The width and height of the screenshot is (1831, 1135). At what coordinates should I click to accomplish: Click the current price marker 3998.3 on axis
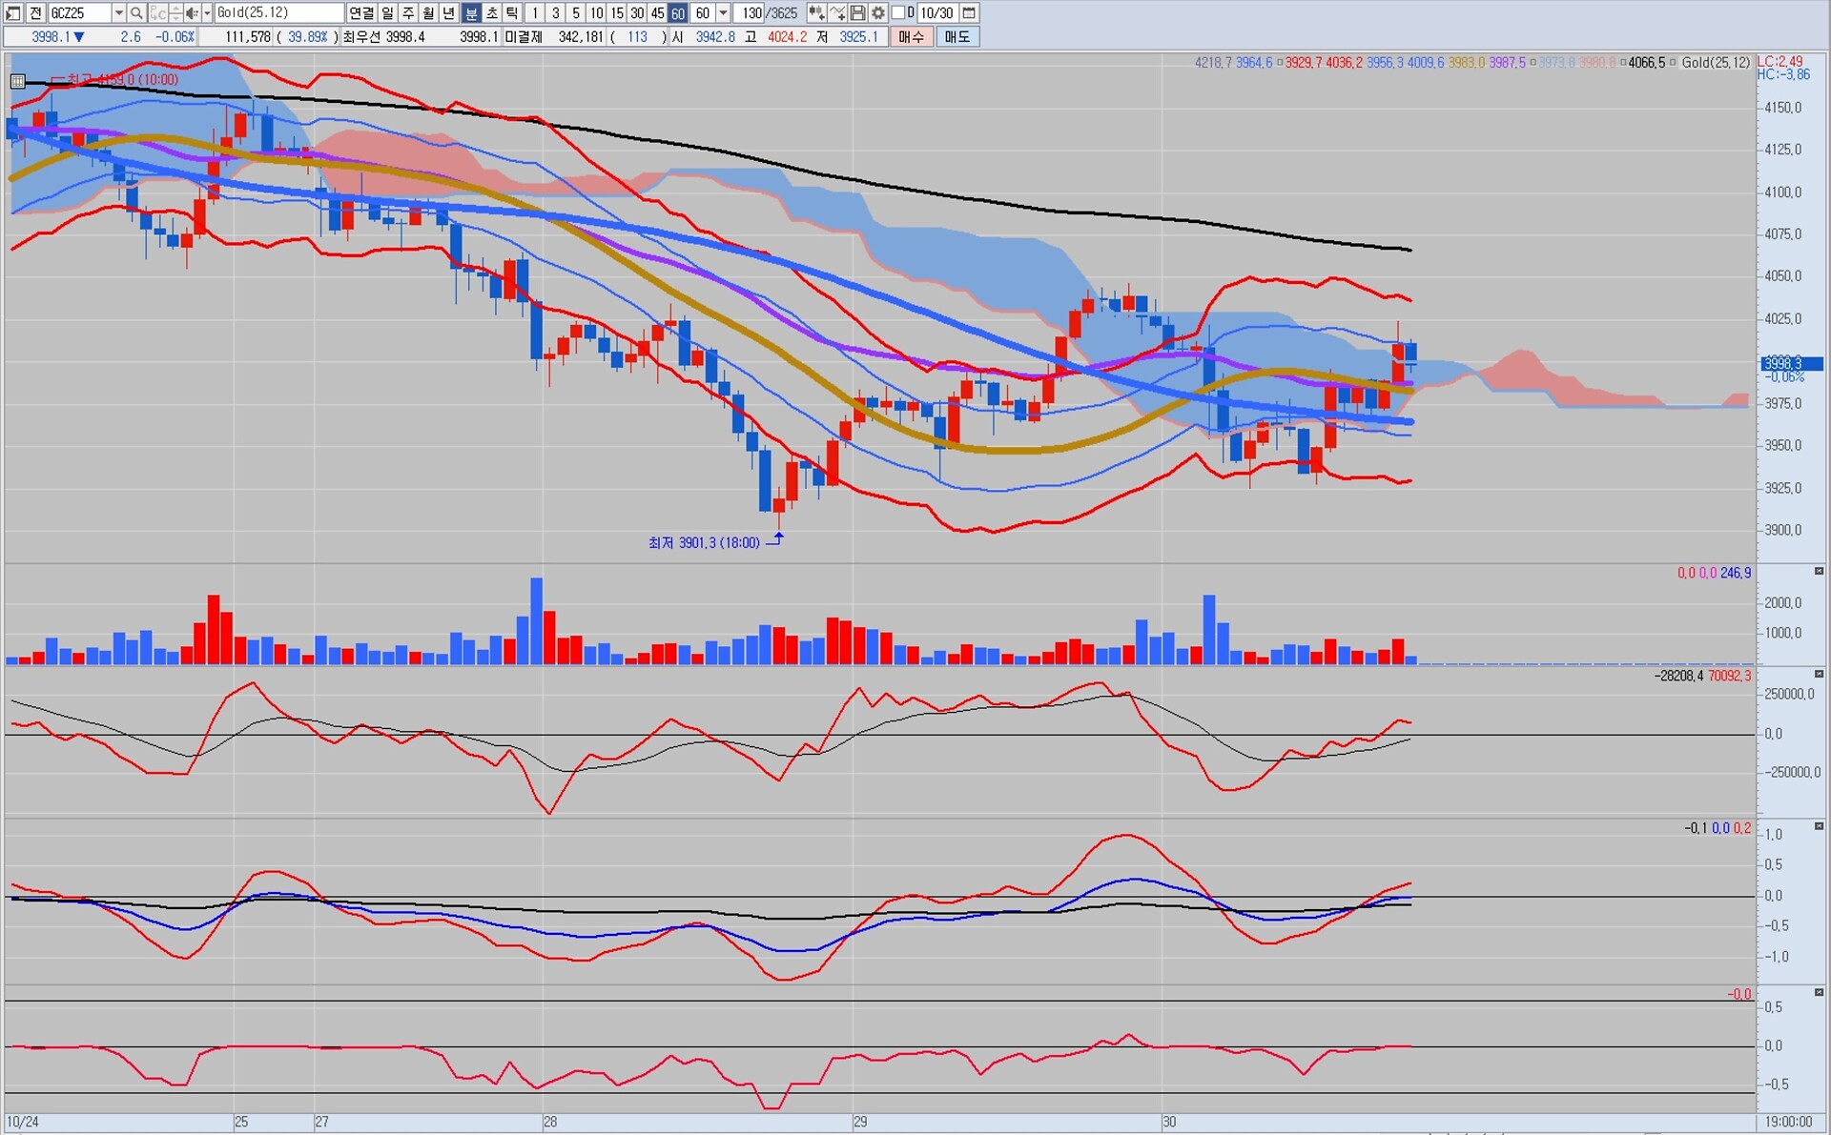(x=1790, y=363)
